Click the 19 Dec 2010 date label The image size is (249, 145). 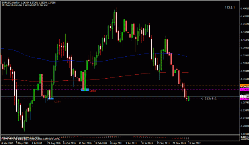(x=85, y=143)
